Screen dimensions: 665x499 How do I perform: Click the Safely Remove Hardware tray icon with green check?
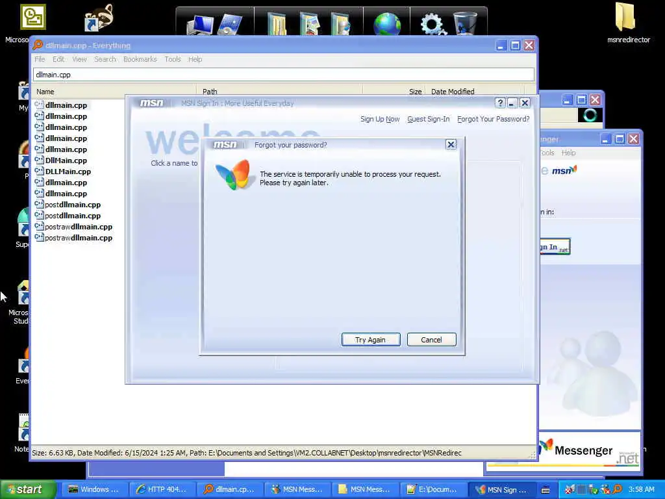[594, 490]
